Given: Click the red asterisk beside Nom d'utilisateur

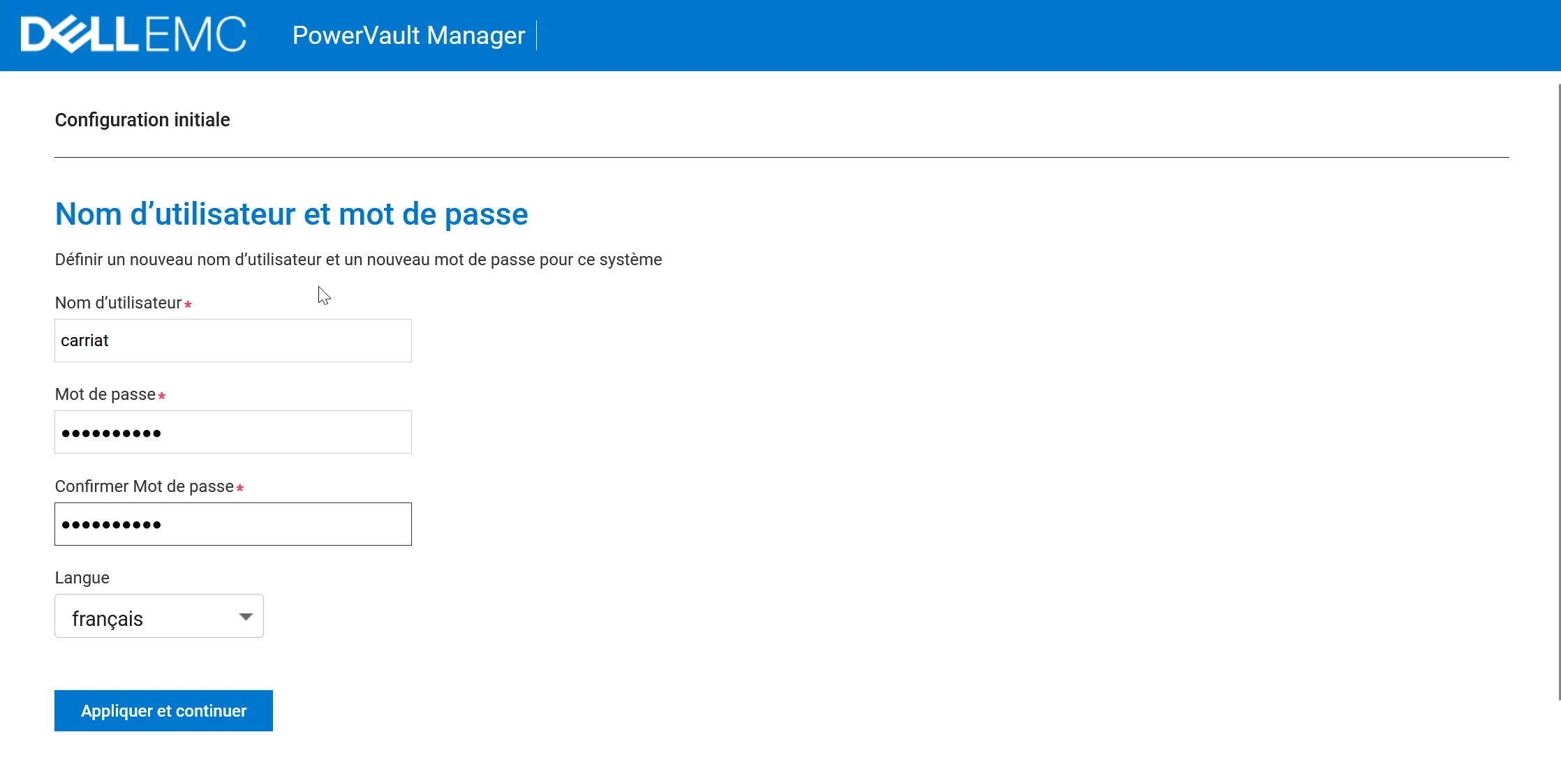Looking at the screenshot, I should [x=188, y=304].
